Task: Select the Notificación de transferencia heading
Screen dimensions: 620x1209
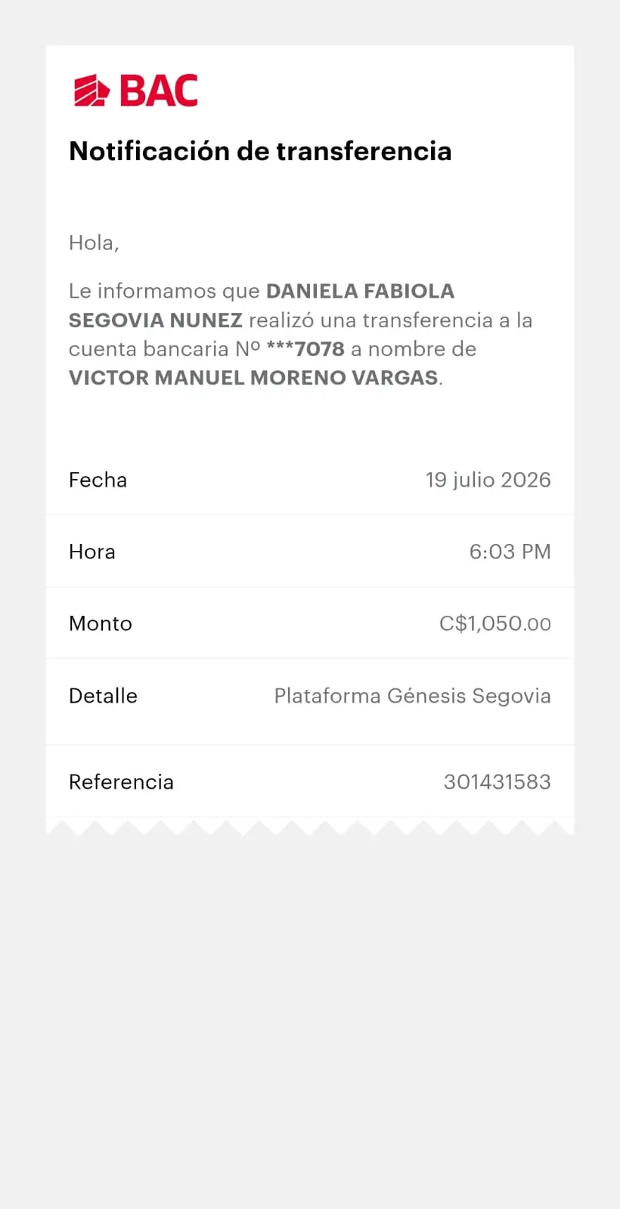Action: point(260,151)
